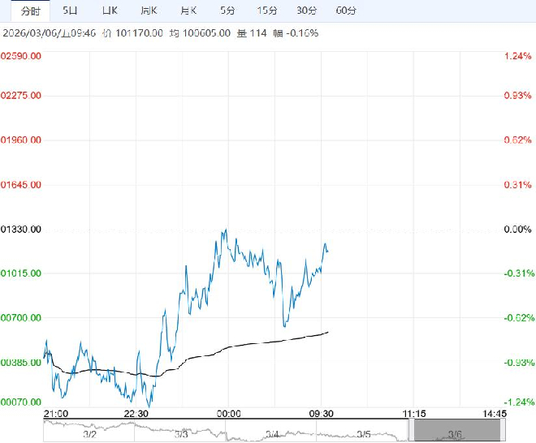Open the 月K chart tab

click(188, 11)
